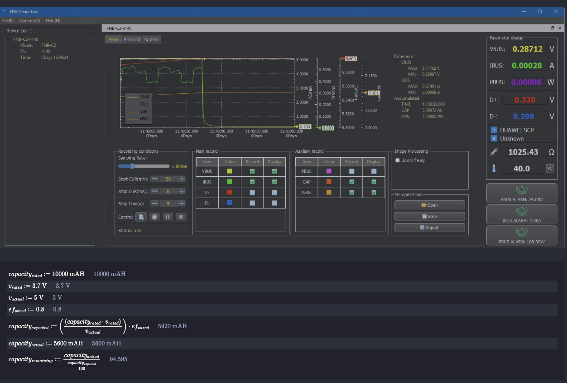This screenshot has height=383, width=567.
Task: Enable the D+ Display checkbox
Action: 274,192
